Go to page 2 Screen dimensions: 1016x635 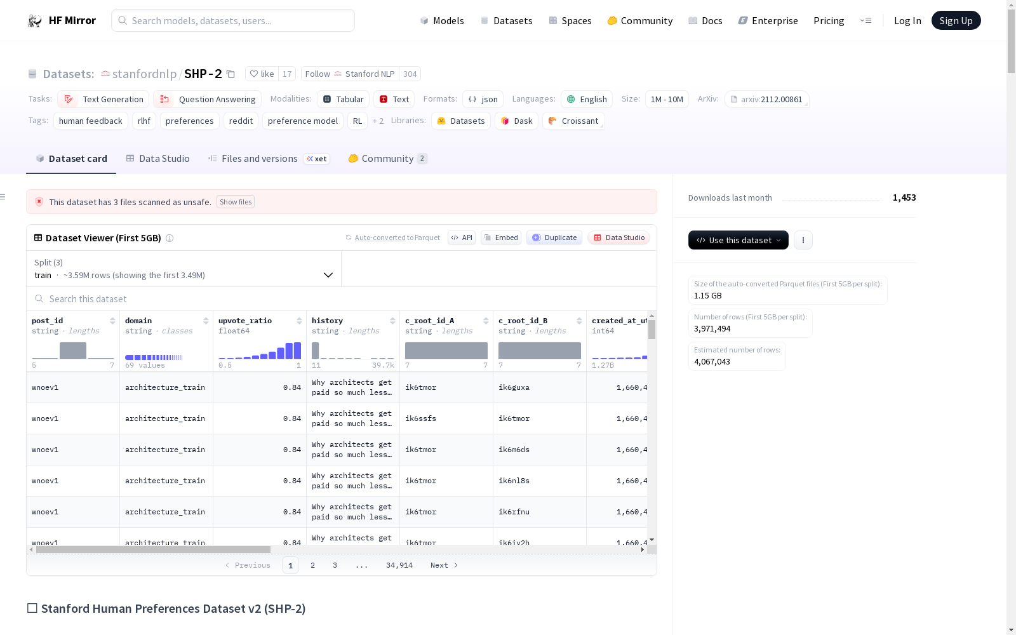(312, 565)
